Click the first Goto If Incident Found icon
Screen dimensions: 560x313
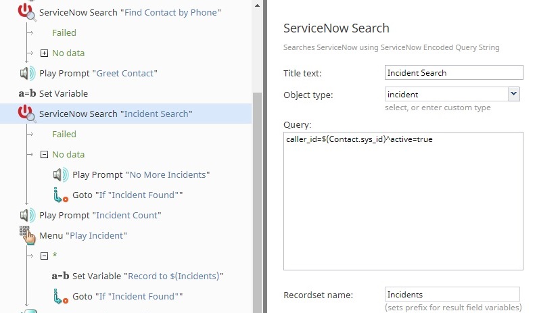pos(60,195)
